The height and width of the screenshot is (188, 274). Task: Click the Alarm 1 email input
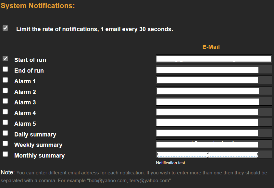pos(207,80)
